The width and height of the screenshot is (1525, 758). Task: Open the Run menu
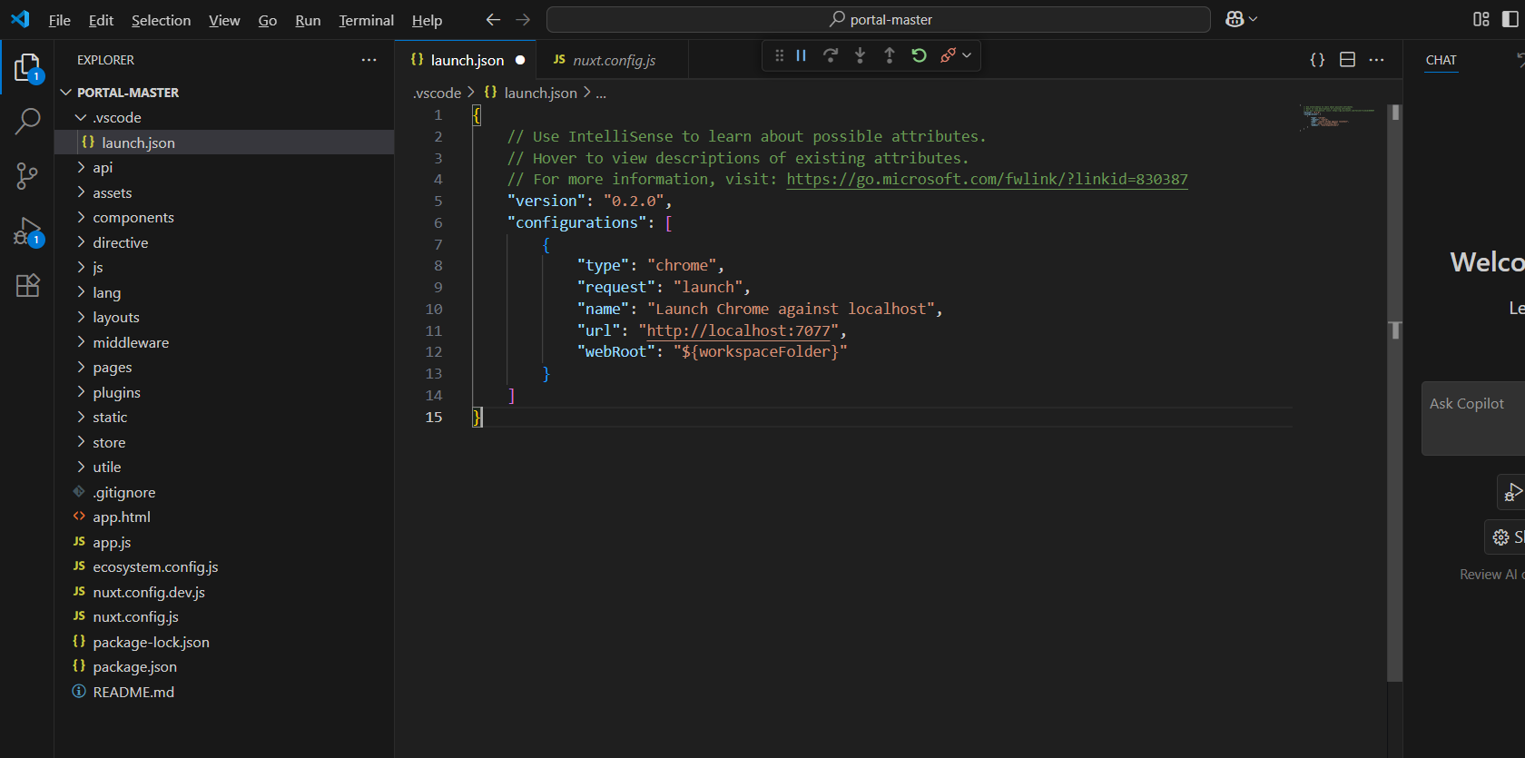(308, 20)
